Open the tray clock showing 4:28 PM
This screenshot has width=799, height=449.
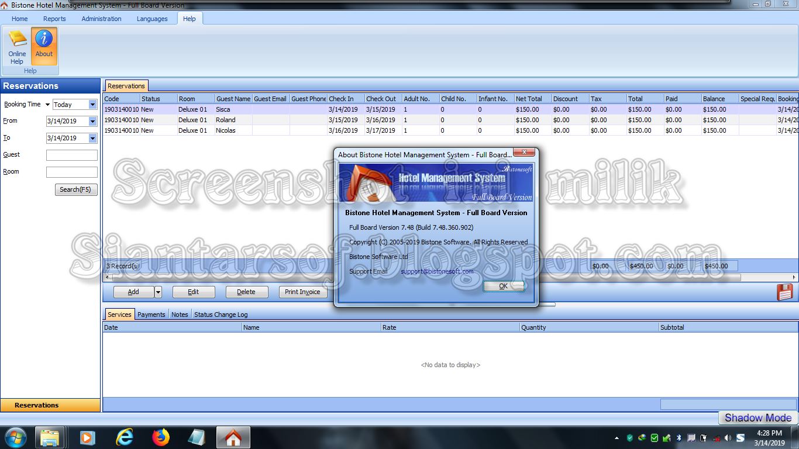pos(769,438)
